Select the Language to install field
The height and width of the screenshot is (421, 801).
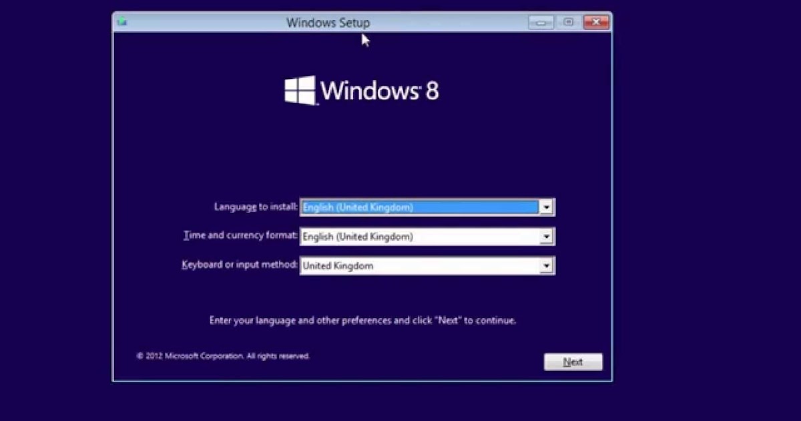click(x=427, y=207)
